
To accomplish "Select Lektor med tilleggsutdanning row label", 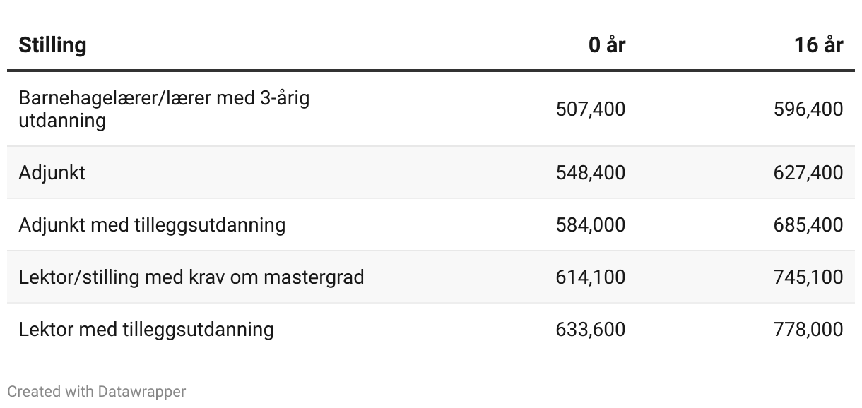I will pos(146,329).
